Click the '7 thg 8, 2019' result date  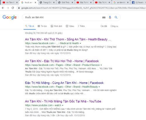pos(31,109)
